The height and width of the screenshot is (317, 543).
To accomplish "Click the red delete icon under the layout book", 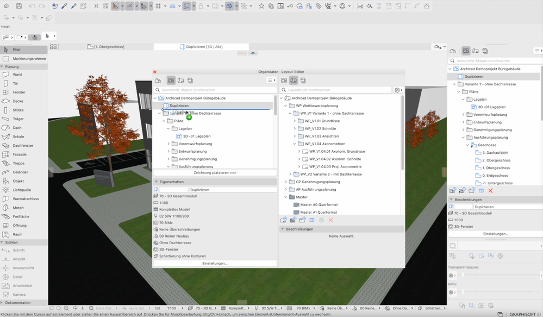I will [330, 220].
